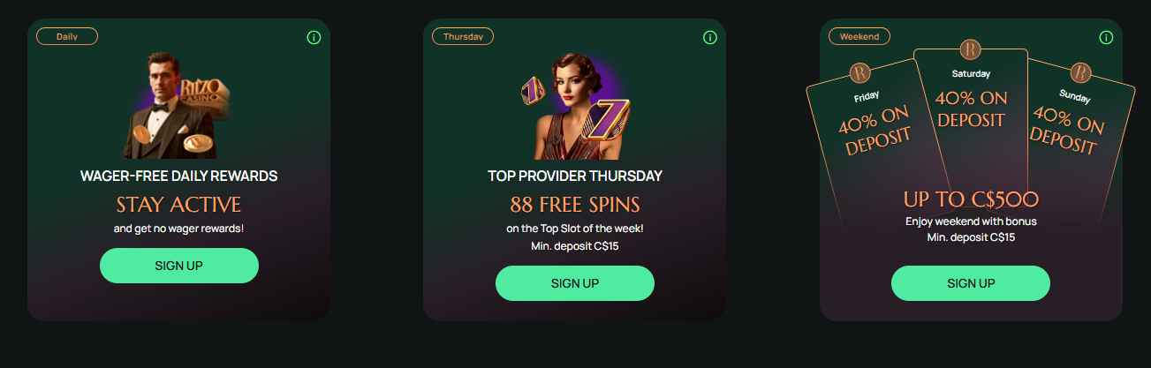This screenshot has height=368, width=1151.
Task: Click the Up to C$500 heading
Action: click(x=971, y=199)
